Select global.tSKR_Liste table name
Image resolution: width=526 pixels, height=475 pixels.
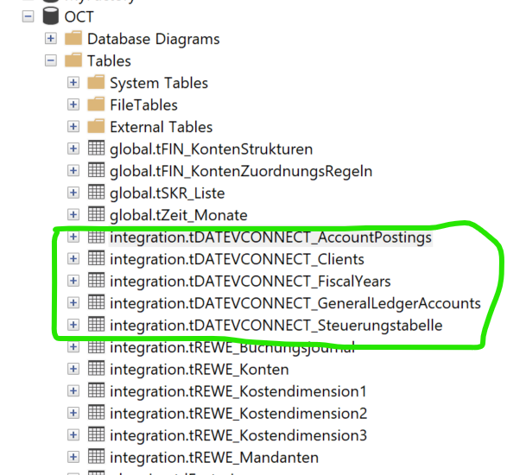point(168,193)
